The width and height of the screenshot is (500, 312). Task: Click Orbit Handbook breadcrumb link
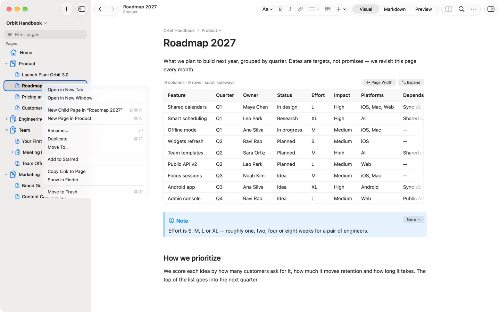179,31
